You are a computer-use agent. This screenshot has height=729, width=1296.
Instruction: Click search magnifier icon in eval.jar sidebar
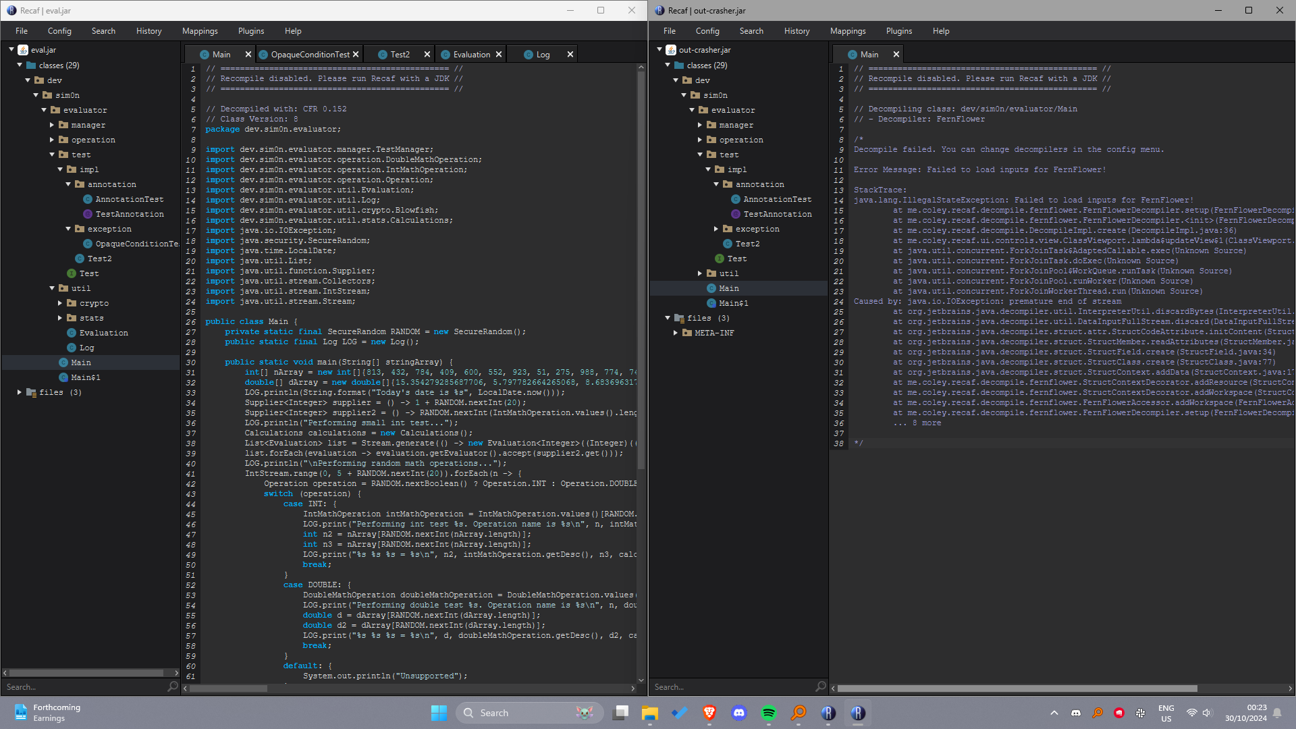pos(173,686)
